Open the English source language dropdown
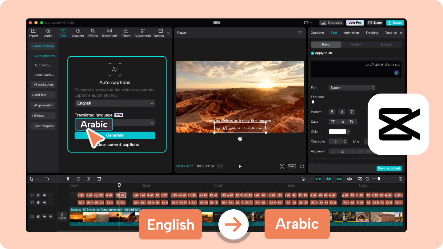This screenshot has height=249, width=443. (x=114, y=103)
